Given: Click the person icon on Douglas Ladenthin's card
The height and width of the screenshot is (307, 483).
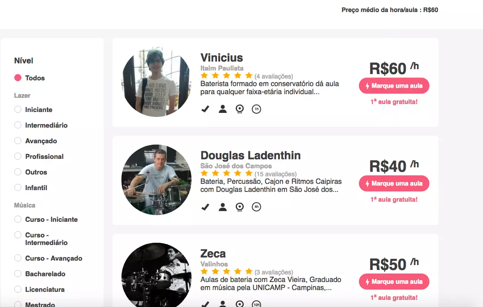Looking at the screenshot, I should click(223, 207).
